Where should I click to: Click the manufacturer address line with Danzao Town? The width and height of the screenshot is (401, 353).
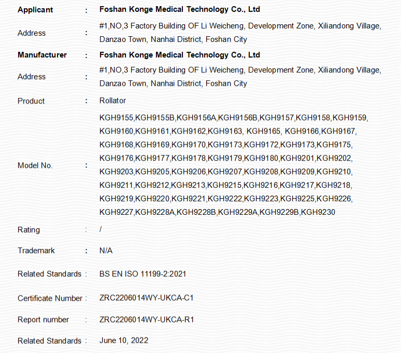(173, 83)
